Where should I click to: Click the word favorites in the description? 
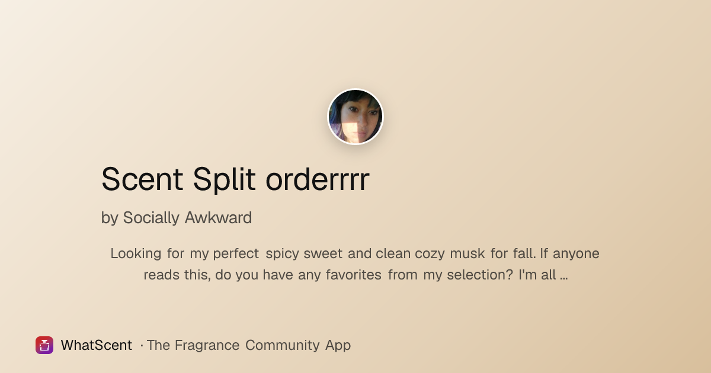point(353,275)
